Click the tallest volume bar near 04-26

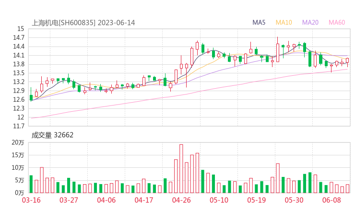click(181, 169)
